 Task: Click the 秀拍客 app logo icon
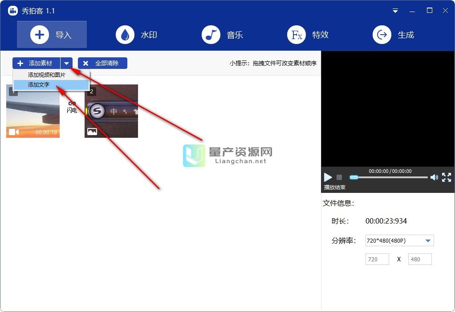pos(13,11)
